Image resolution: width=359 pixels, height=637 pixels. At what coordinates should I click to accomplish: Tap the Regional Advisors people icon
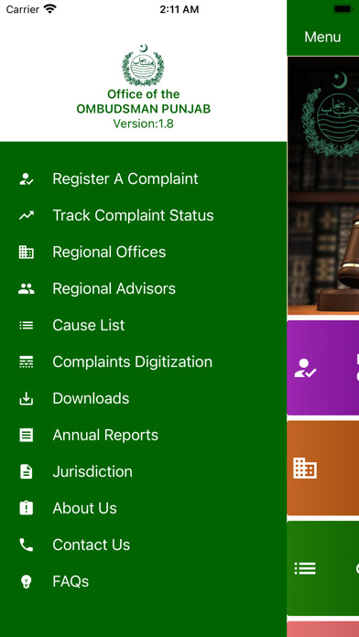coord(27,289)
